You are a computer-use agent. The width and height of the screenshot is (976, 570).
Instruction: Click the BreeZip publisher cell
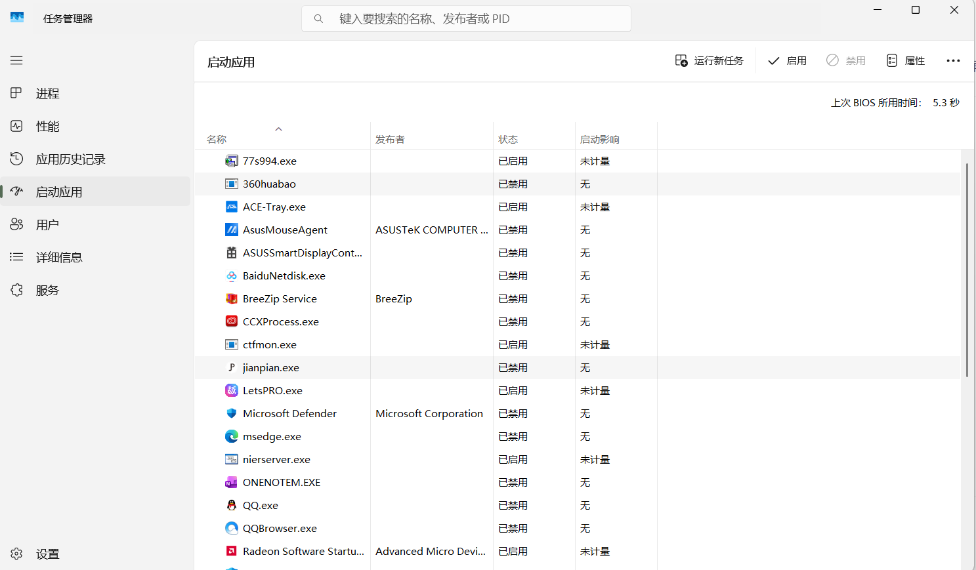click(x=394, y=298)
